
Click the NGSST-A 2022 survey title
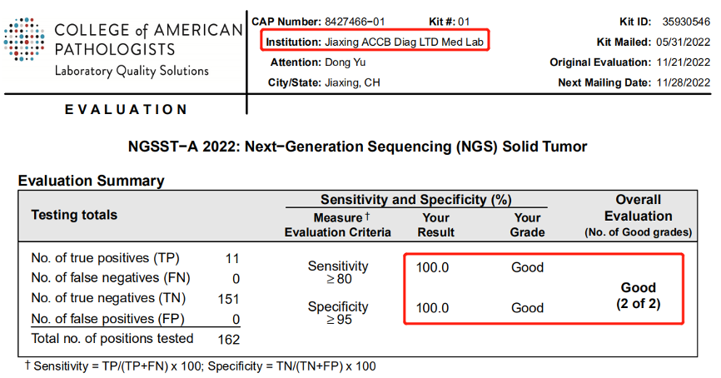tap(358, 147)
